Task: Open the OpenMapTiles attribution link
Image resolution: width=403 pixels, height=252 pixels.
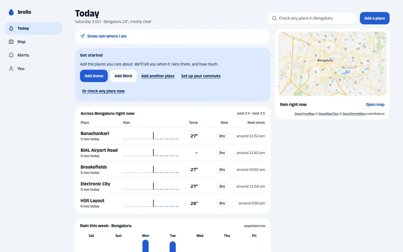Action: [x=329, y=114]
